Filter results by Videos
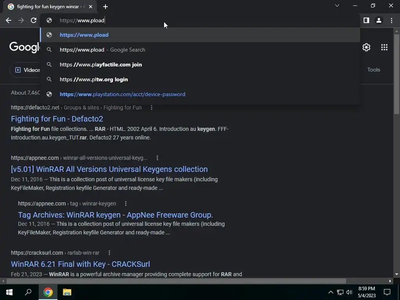 click(x=25, y=70)
